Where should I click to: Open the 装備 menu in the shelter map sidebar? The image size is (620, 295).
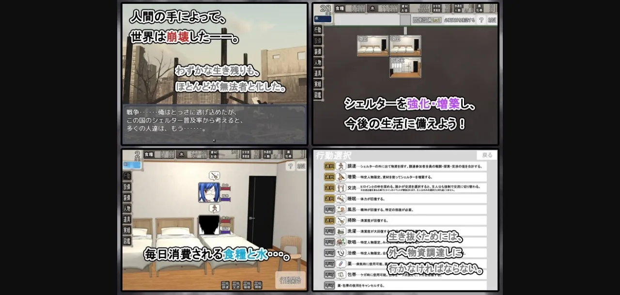pos(318,51)
